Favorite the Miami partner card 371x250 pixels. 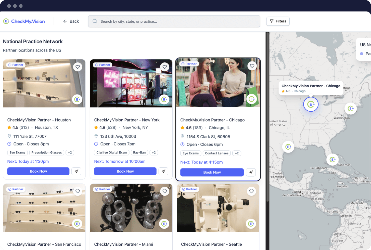(165, 191)
